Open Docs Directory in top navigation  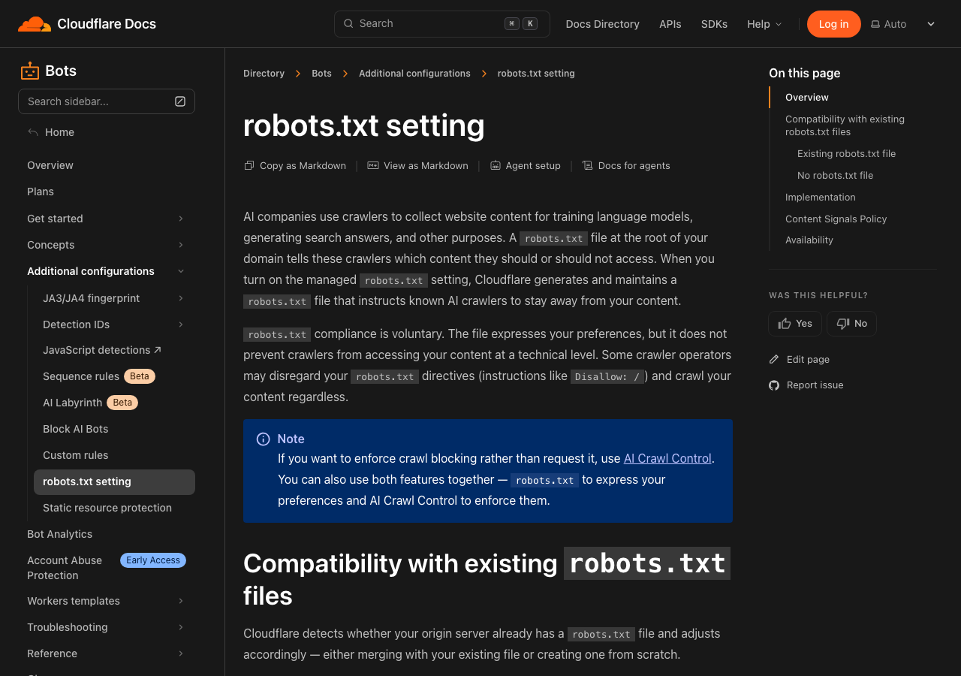[602, 24]
